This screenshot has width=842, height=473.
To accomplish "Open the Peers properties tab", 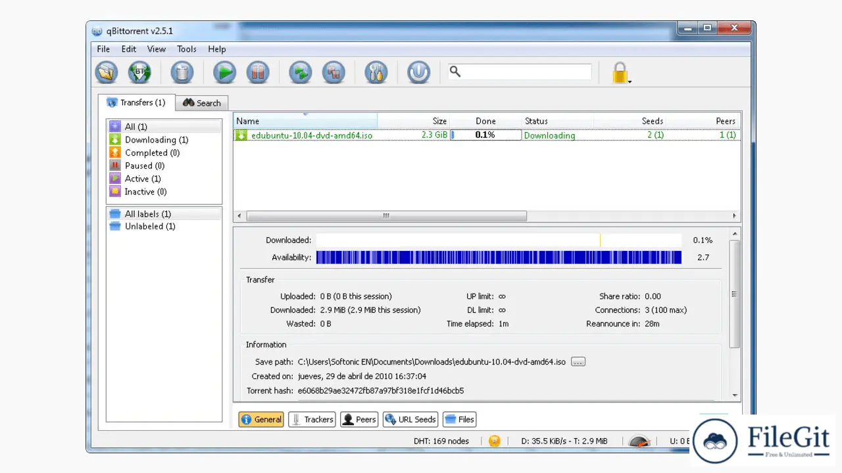I will point(359,419).
